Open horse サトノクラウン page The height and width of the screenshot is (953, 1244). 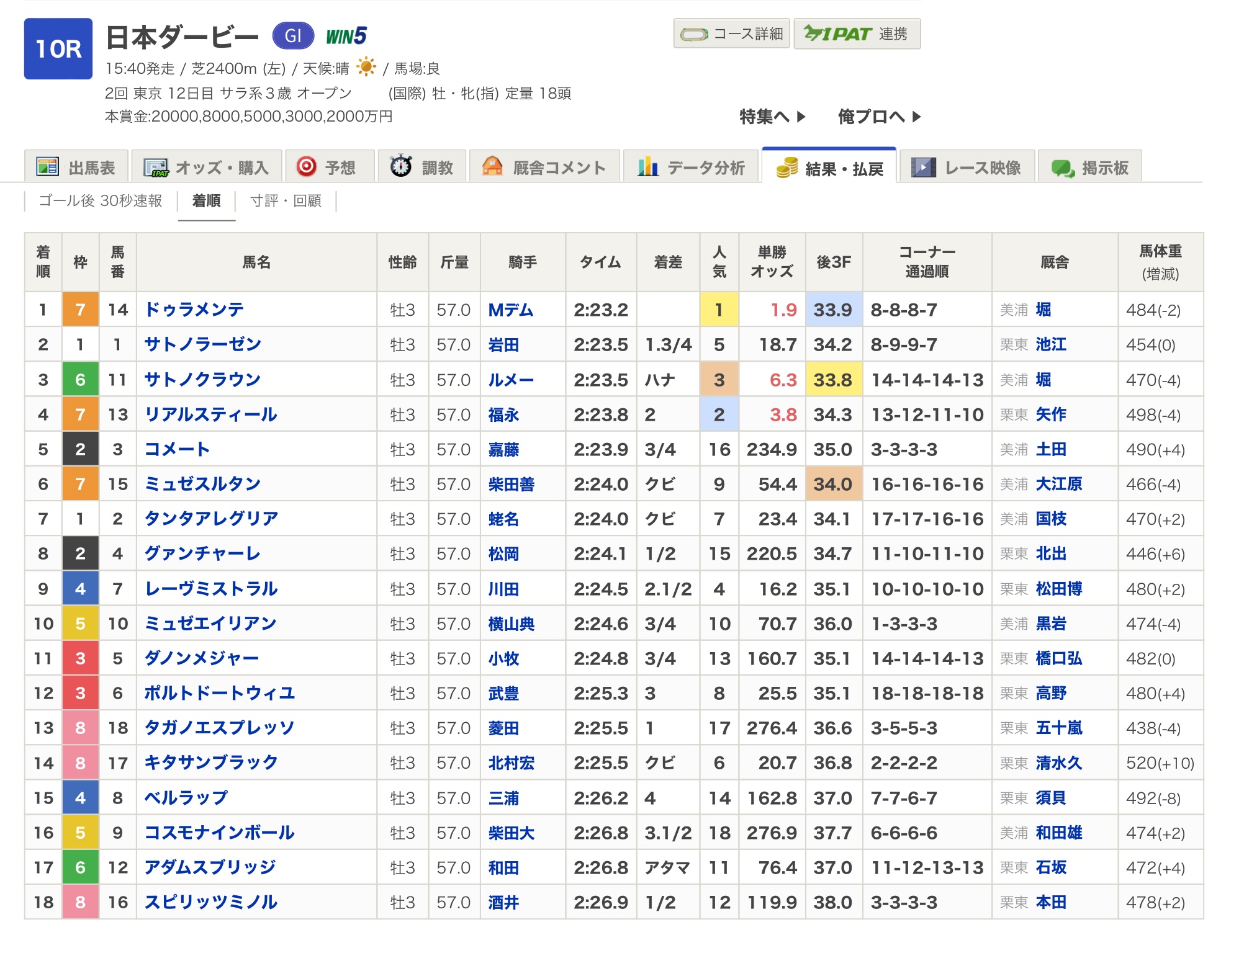pos(202,379)
